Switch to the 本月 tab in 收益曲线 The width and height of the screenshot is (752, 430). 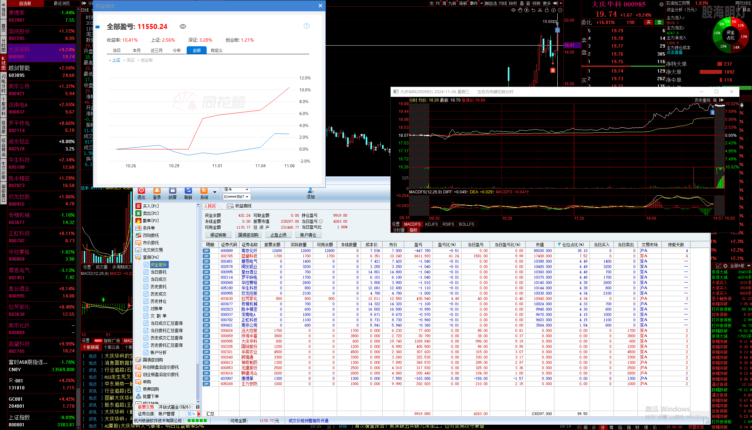coord(137,51)
